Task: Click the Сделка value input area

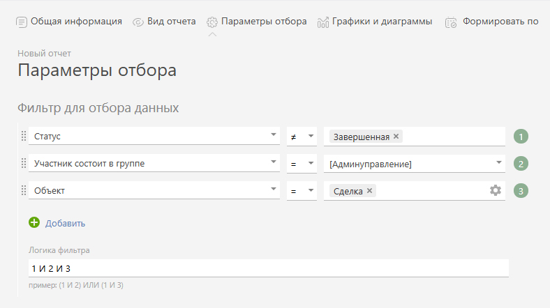Action: pos(415,191)
